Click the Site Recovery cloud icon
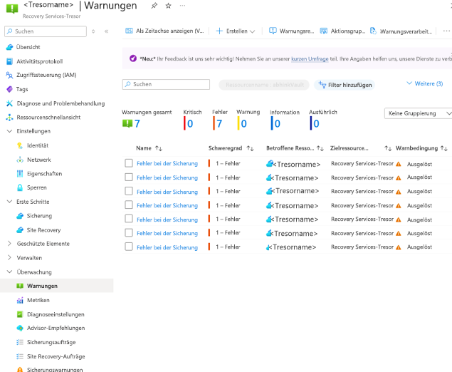Viewport: 452px width, 372px height. (x=20, y=230)
